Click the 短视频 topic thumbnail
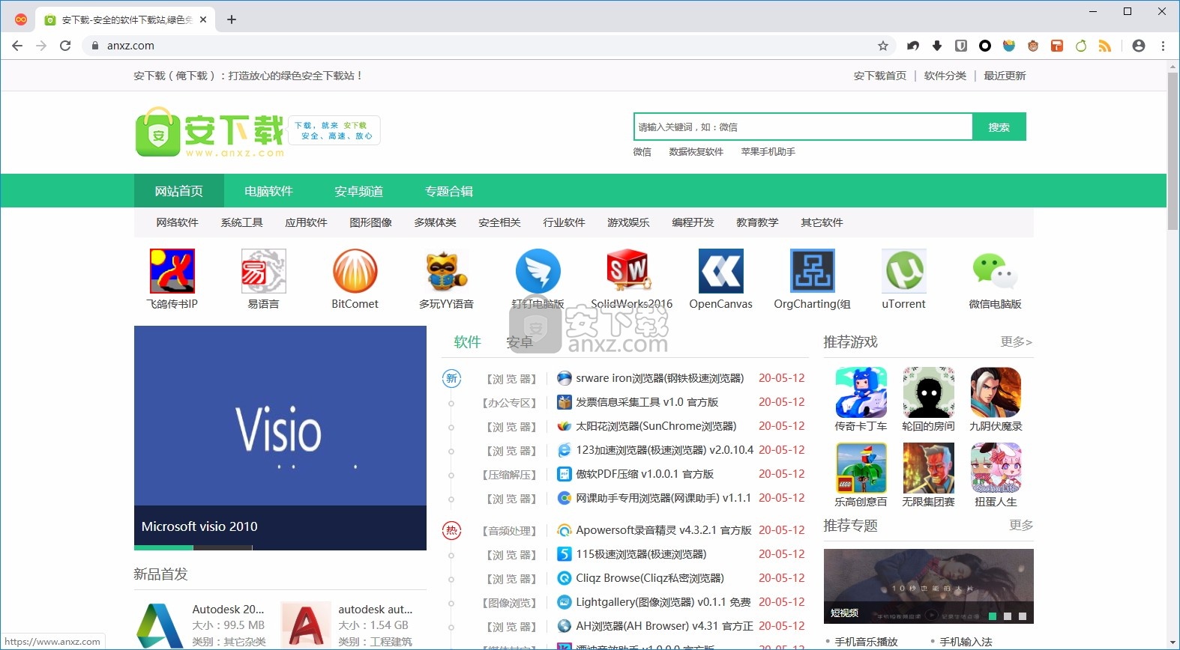Screen dimensions: 1180x650 pos(929,586)
